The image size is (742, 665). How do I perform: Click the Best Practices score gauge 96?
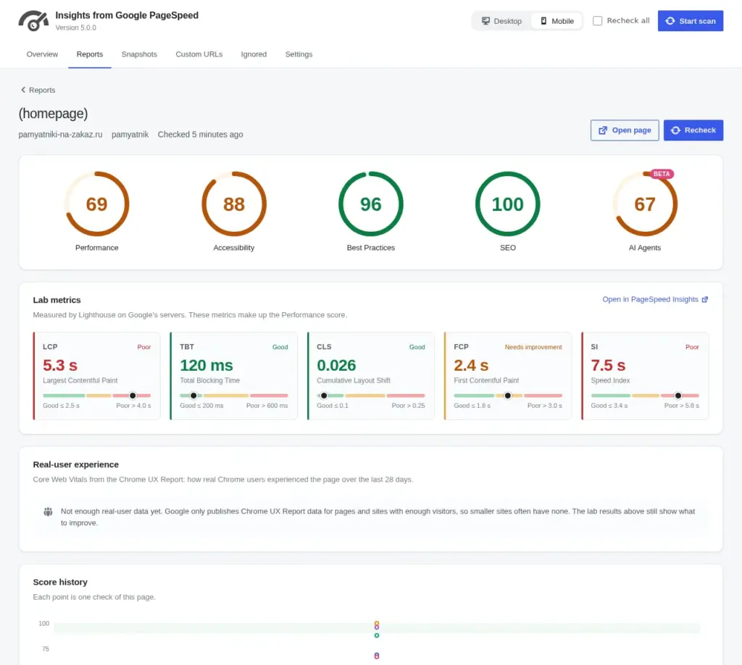pyautogui.click(x=370, y=204)
